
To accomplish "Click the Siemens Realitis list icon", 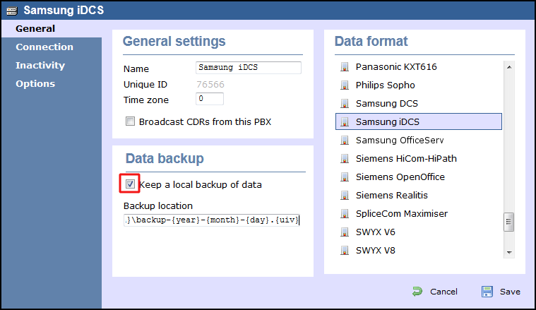I will pos(345,195).
